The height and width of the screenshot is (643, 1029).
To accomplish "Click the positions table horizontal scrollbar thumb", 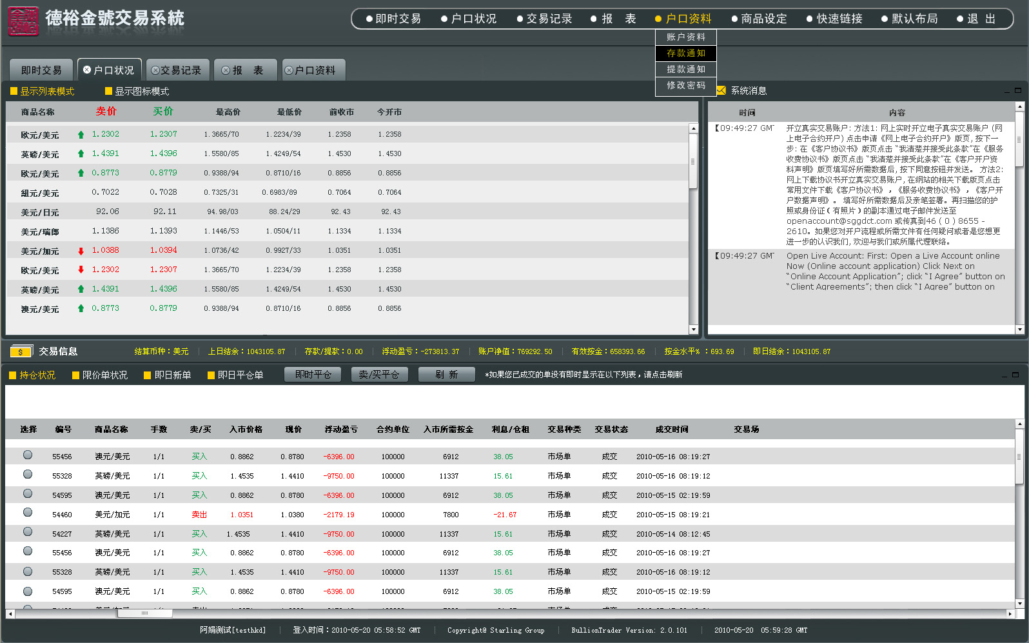I will 144,614.
